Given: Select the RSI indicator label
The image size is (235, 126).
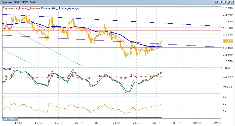Looking at the screenshot, I should tap(5, 97).
